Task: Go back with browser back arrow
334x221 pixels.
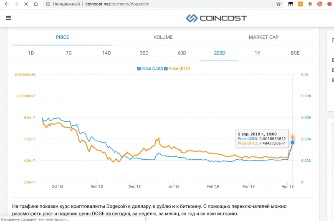Action: click(x=7, y=4)
